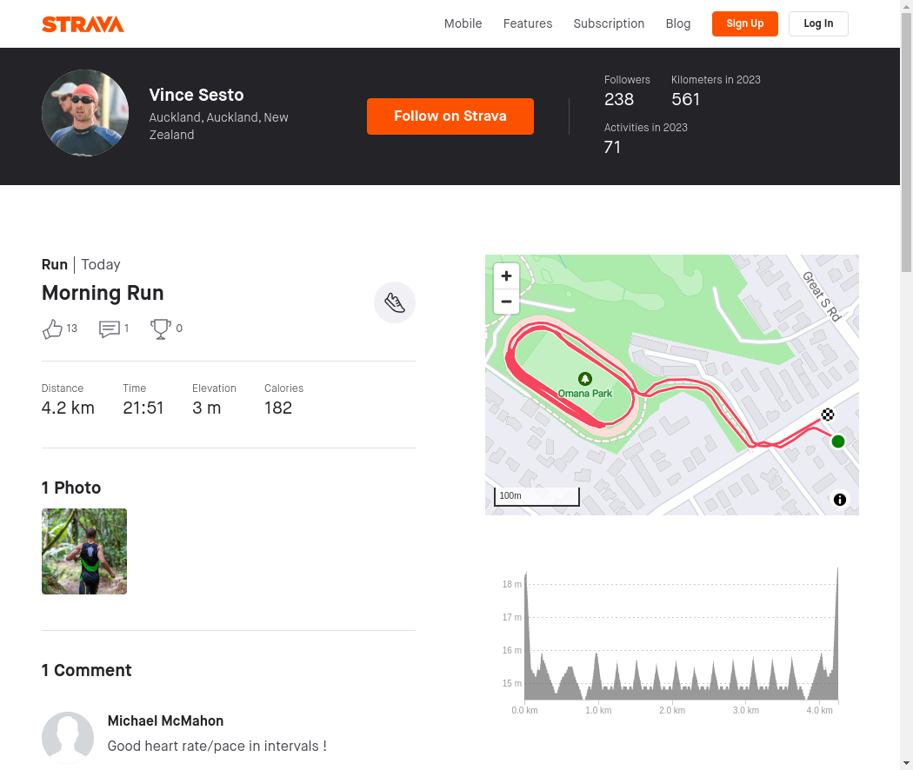This screenshot has width=913, height=770.
Task: Click the Sign Up button
Action: pos(744,23)
